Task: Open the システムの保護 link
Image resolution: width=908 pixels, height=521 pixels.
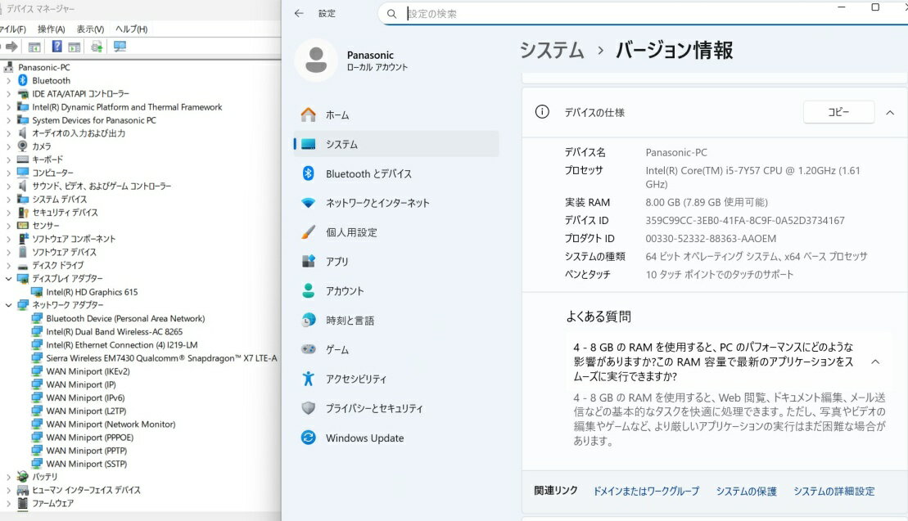Action: coord(746,491)
